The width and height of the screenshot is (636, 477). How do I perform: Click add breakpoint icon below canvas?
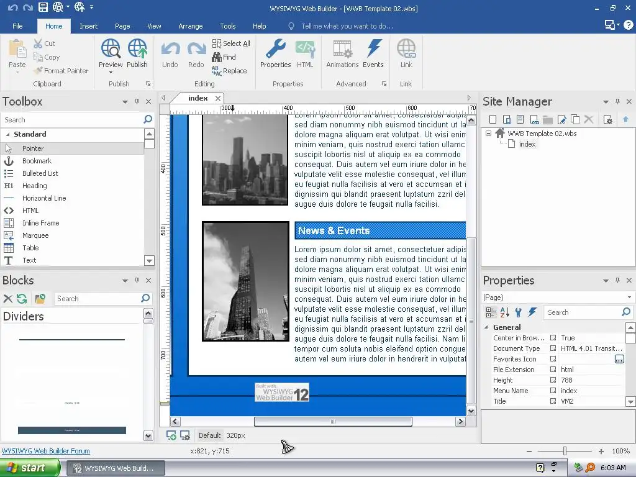point(171,435)
